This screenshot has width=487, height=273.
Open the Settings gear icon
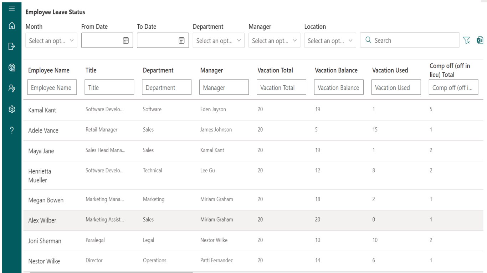[11, 109]
